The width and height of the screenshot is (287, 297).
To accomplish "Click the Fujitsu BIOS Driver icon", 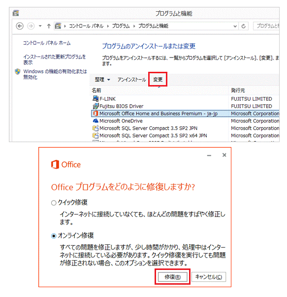I will 96,106.
